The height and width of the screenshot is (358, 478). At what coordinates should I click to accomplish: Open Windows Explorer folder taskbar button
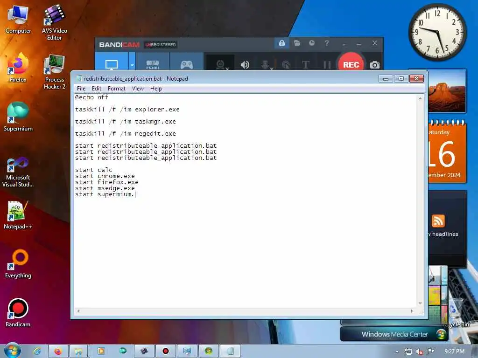click(78, 351)
